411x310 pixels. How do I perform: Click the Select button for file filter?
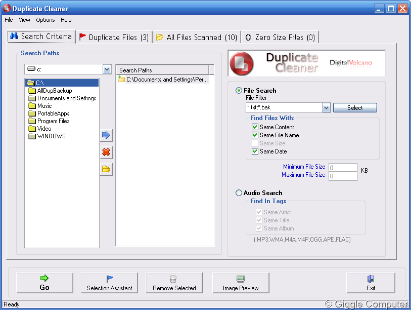coord(355,108)
